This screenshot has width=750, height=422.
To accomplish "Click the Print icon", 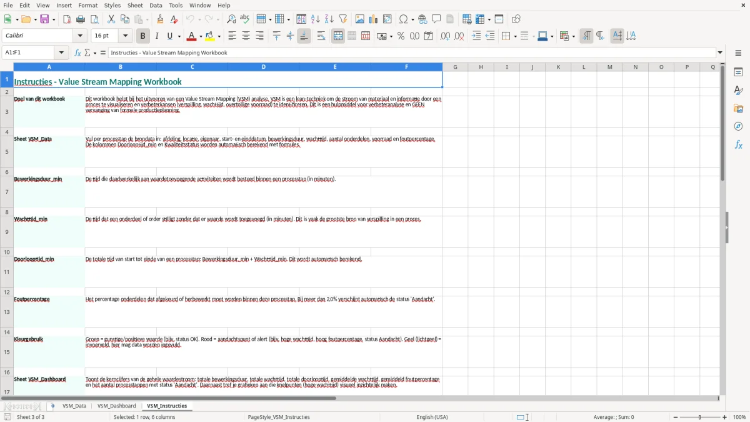I will click(81, 19).
